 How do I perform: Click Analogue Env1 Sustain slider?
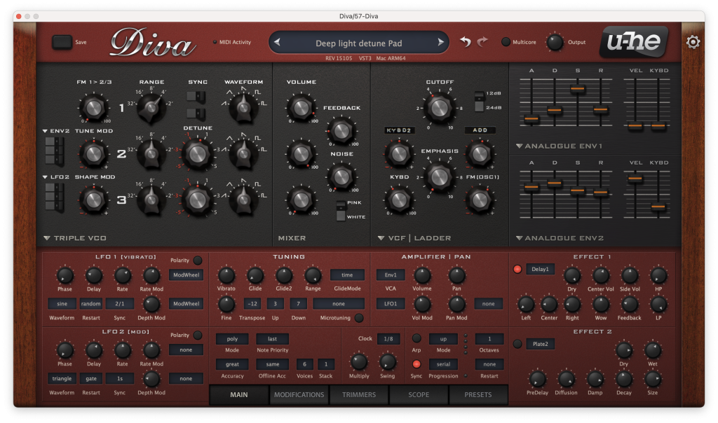pos(578,89)
